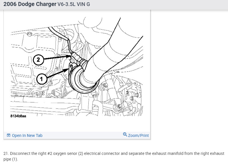Click the figure ID 8134b8aa label
The height and width of the screenshot is (168, 228).
[18, 116]
